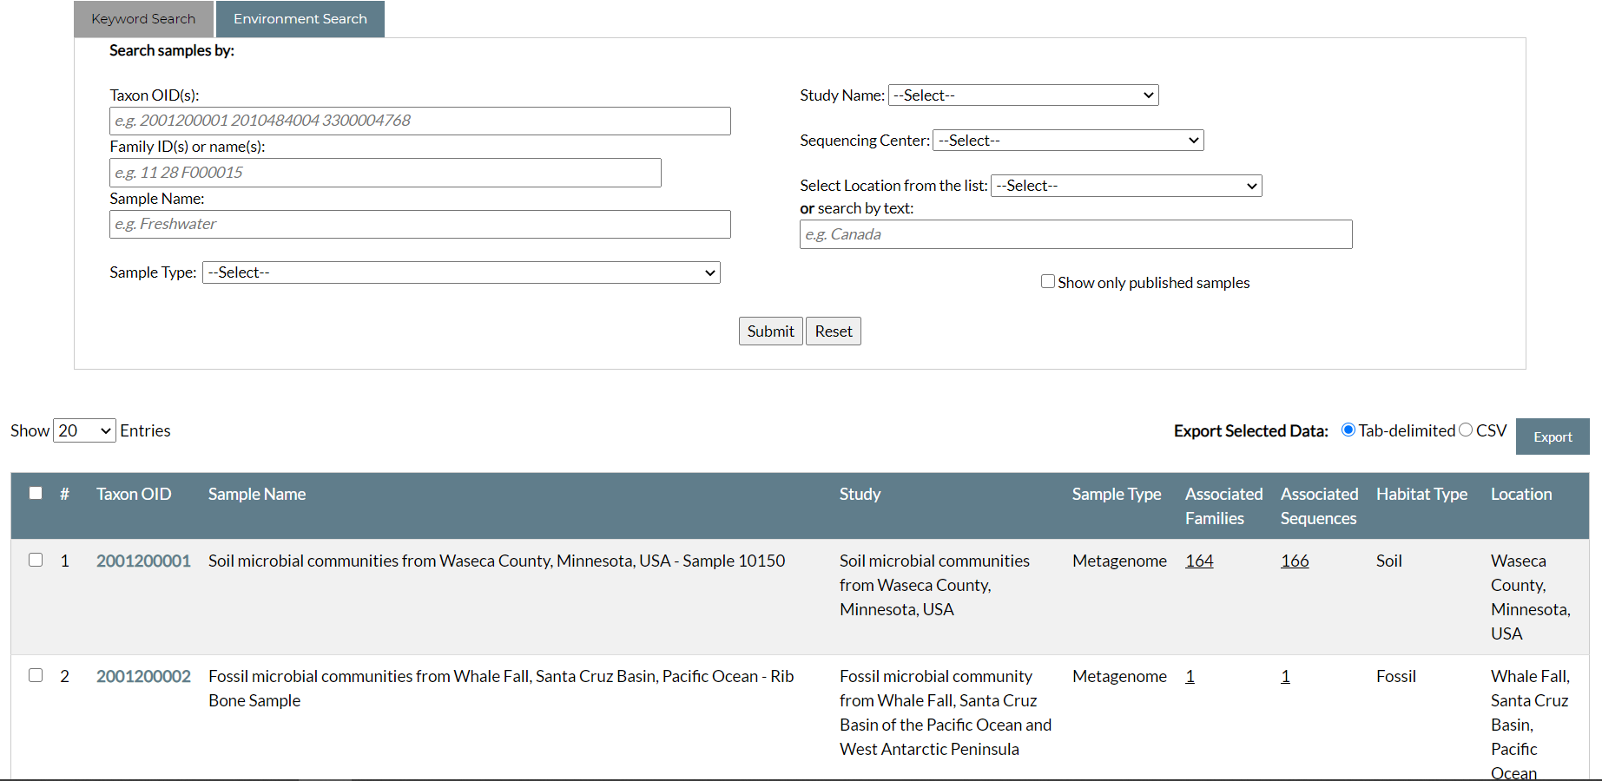Focus the Family ID(s) or name(s) field
Image resolution: width=1602 pixels, height=781 pixels.
[x=385, y=173]
